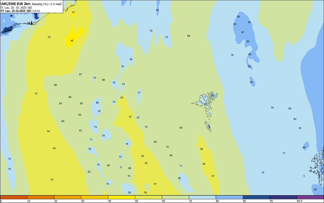
Task: Select the 10–20 orange legend swatch
Action: tap(40, 197)
